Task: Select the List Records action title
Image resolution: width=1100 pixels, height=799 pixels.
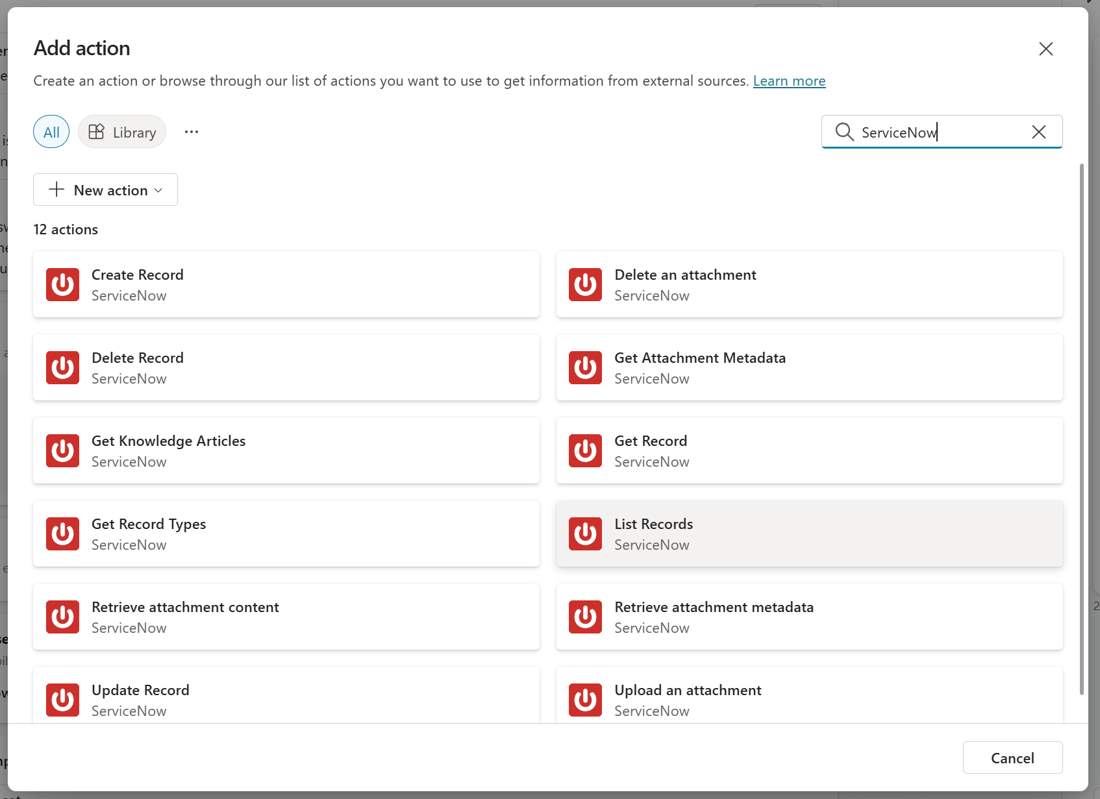Action: (653, 524)
